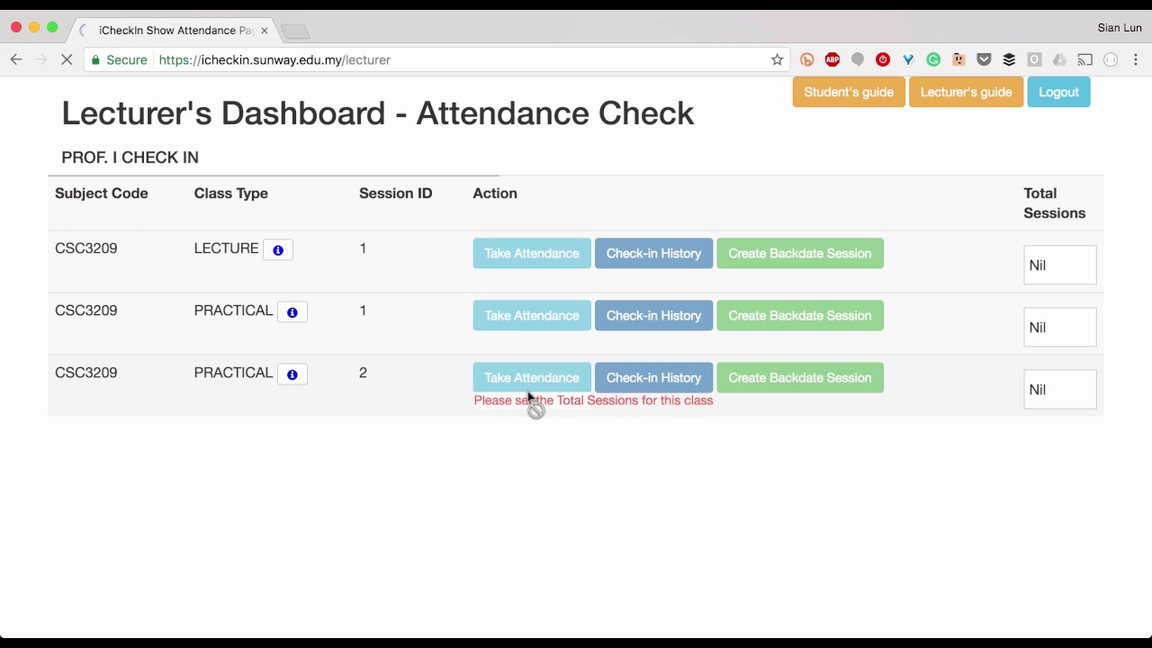
Task: Click the curly braces extension icon
Action: (x=1111, y=59)
